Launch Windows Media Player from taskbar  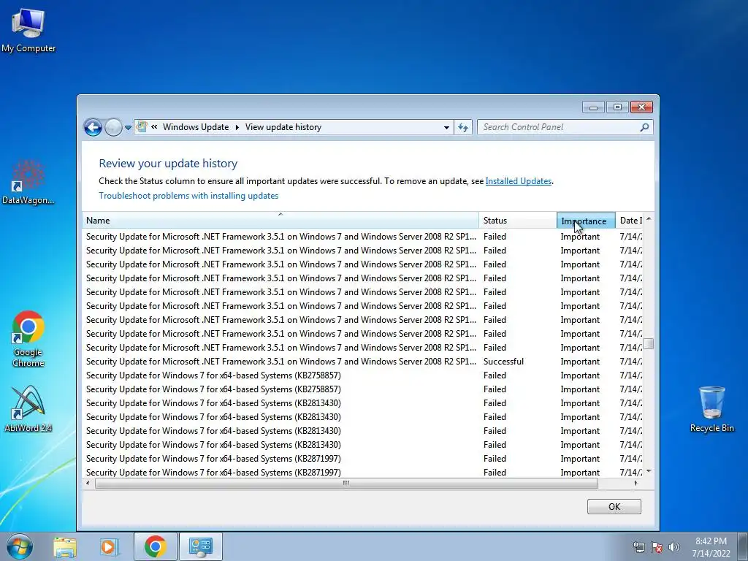click(109, 546)
